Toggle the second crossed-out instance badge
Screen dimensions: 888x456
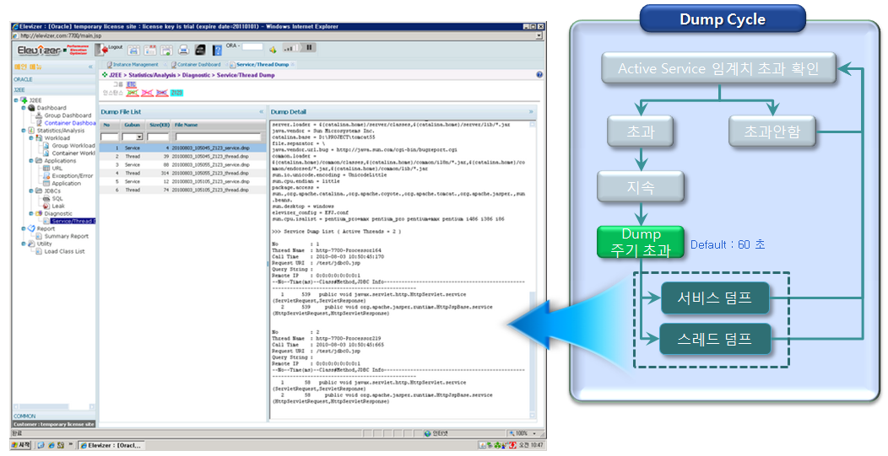(x=147, y=92)
